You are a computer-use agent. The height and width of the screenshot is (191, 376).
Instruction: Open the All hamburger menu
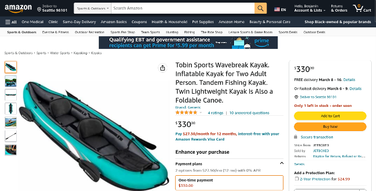(x=11, y=22)
